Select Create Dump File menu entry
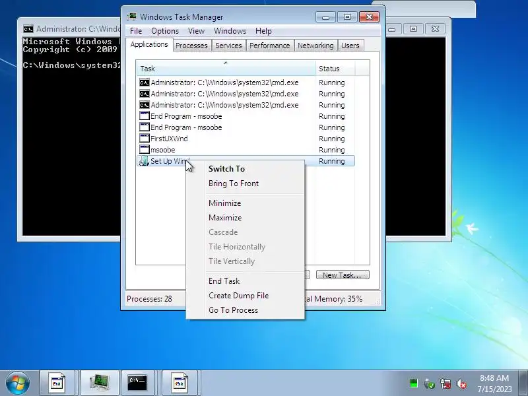 238,295
